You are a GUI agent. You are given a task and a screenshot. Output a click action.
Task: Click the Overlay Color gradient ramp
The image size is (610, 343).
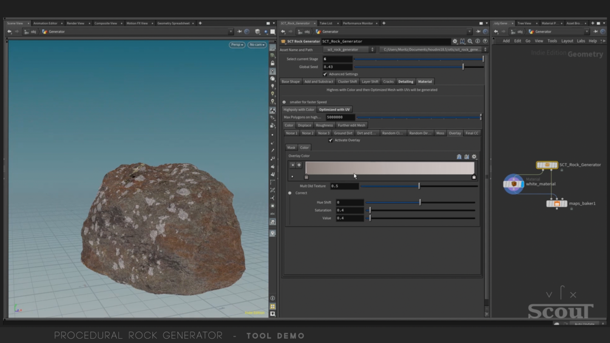pyautogui.click(x=390, y=168)
